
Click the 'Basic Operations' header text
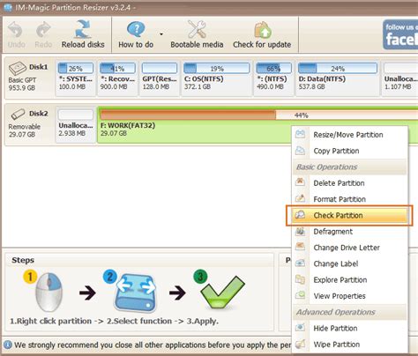(326, 167)
